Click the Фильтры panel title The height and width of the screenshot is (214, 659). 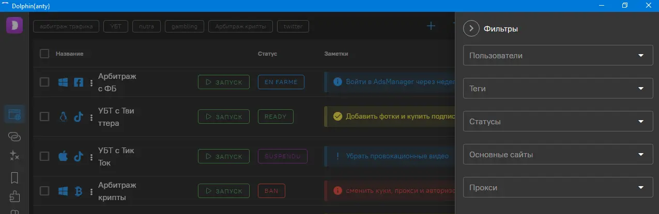coord(501,29)
